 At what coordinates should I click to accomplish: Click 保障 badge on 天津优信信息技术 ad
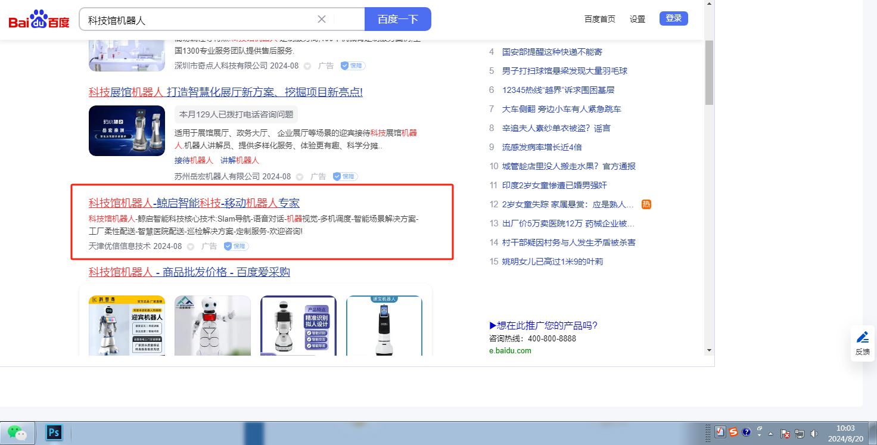[236, 246]
